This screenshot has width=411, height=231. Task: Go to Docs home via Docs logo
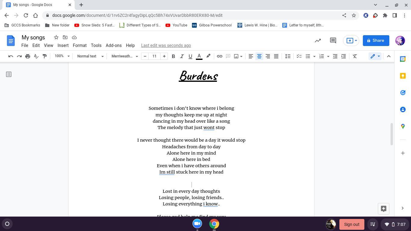point(11,41)
